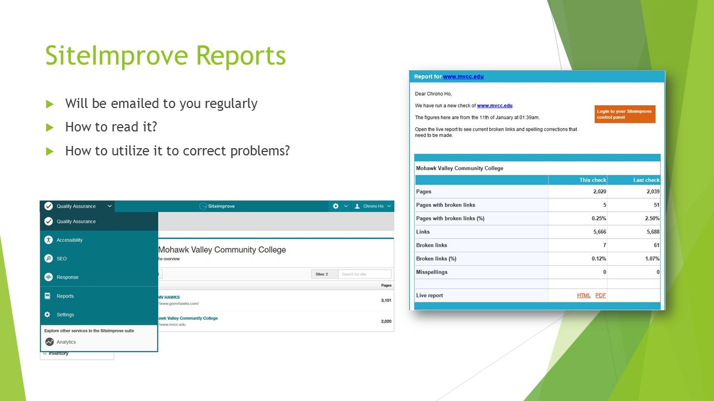
Task: Click the 2,020 pages value in site list
Action: [x=386, y=321]
